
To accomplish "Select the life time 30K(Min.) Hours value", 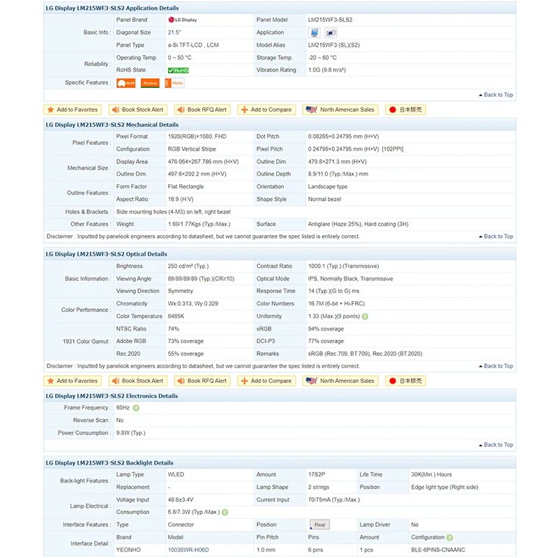I will (x=431, y=474).
